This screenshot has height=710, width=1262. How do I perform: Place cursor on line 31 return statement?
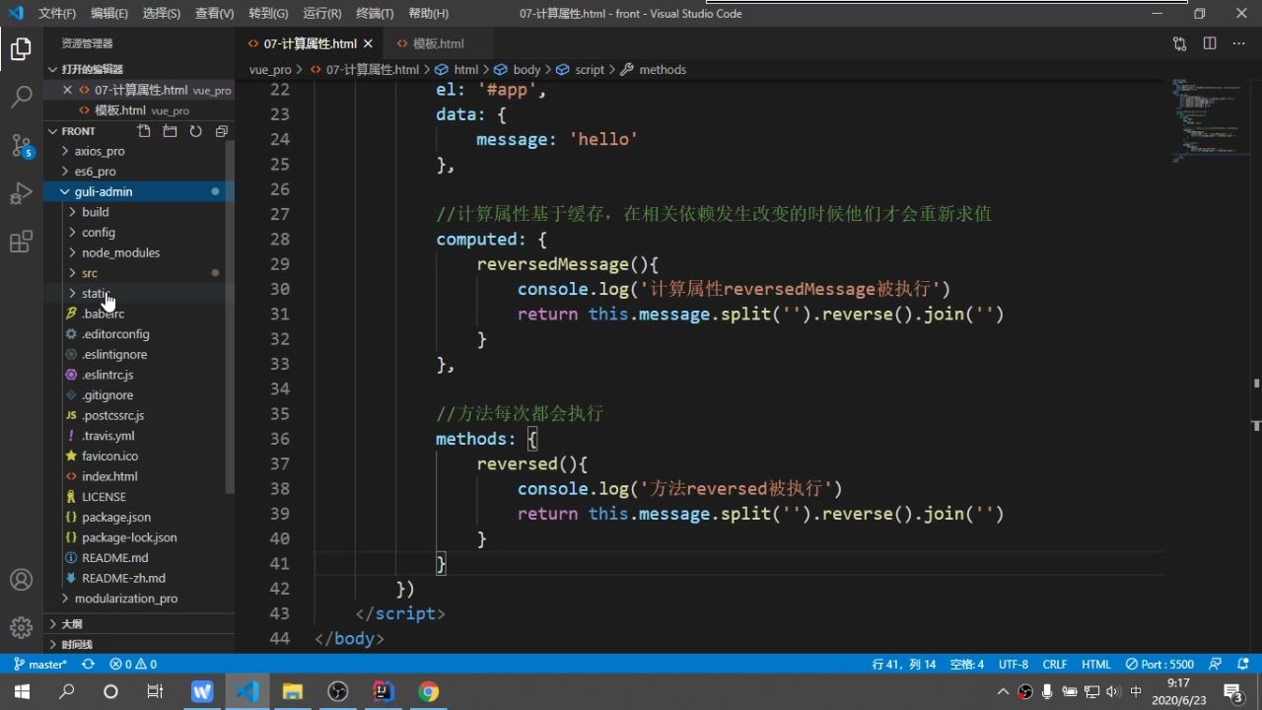(760, 315)
